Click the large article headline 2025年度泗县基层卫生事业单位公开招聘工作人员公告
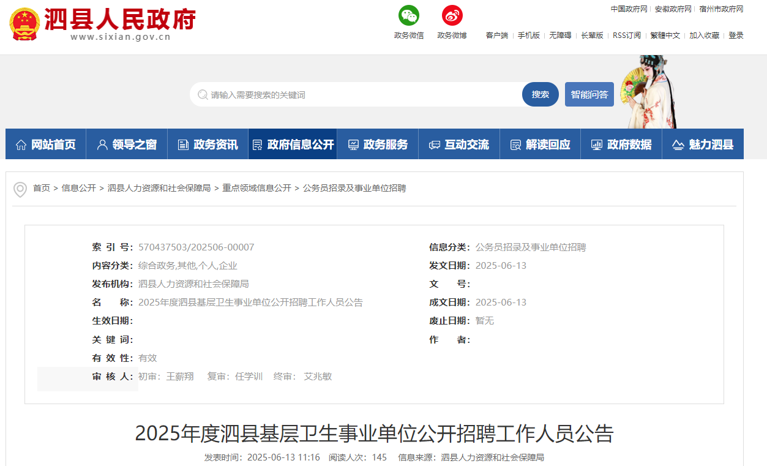 pos(374,434)
